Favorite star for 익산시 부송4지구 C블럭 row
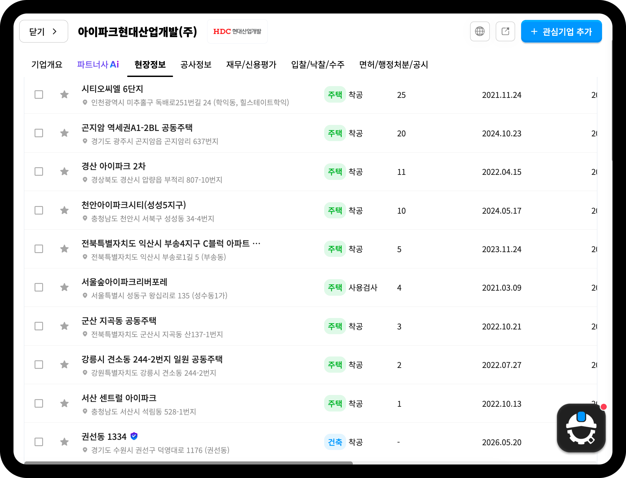626x478 pixels. click(64, 249)
